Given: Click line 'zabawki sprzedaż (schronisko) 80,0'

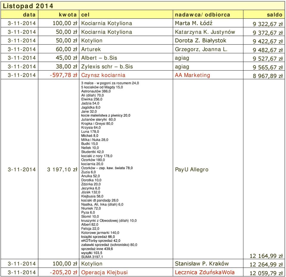Looking at the screenshot, I should [109, 245].
